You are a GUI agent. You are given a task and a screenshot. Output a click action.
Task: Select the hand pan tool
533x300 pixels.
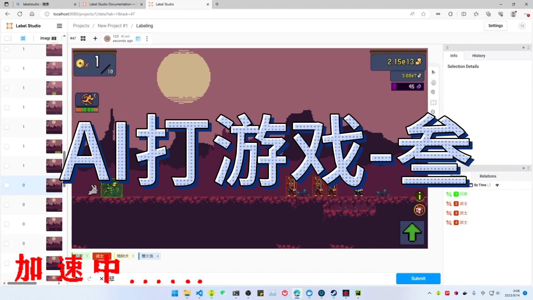(x=433, y=82)
